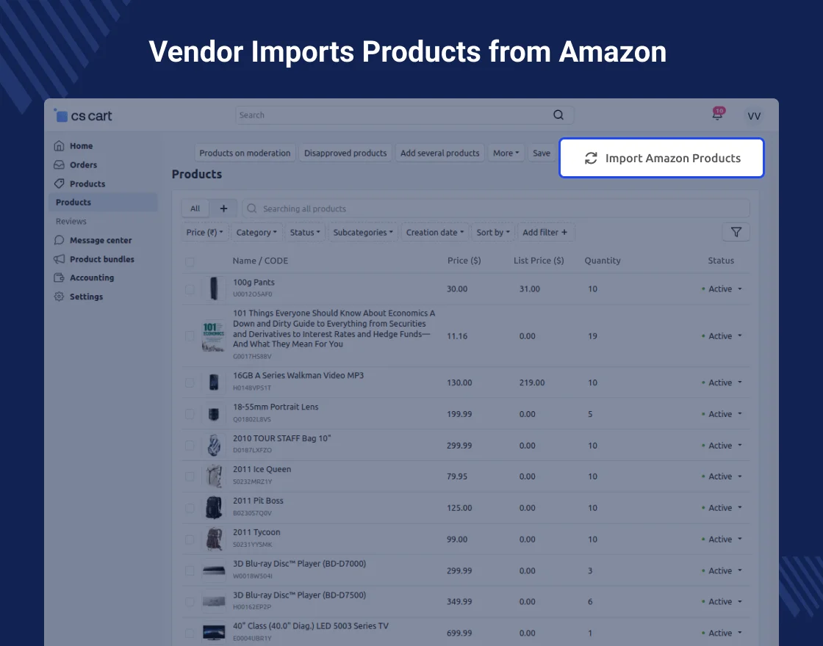Check the 2011 Ice Queen product checkbox

tap(190, 476)
